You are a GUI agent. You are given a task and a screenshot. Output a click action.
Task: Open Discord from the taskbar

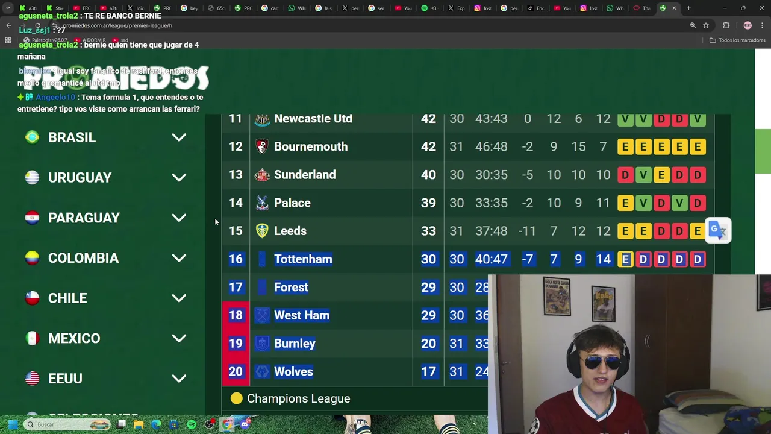[x=245, y=424]
